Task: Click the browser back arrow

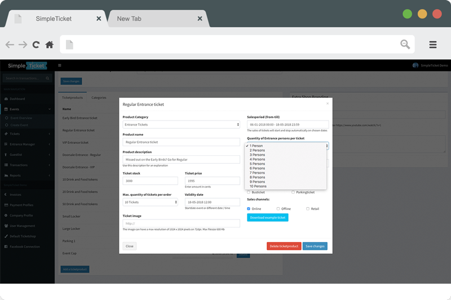Action: click(x=10, y=44)
